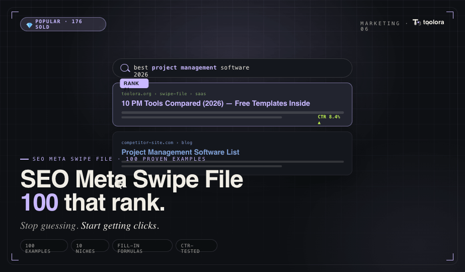The width and height of the screenshot is (465, 272).
Task: Click the magnifier search icon
Action: pyautogui.click(x=125, y=68)
